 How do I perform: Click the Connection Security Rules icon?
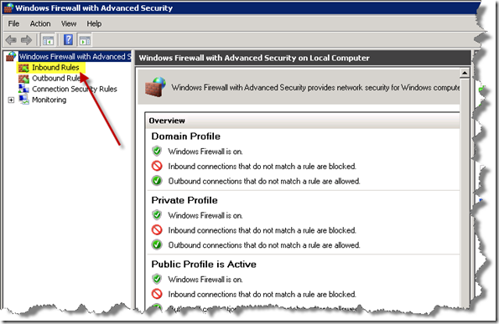click(23, 89)
